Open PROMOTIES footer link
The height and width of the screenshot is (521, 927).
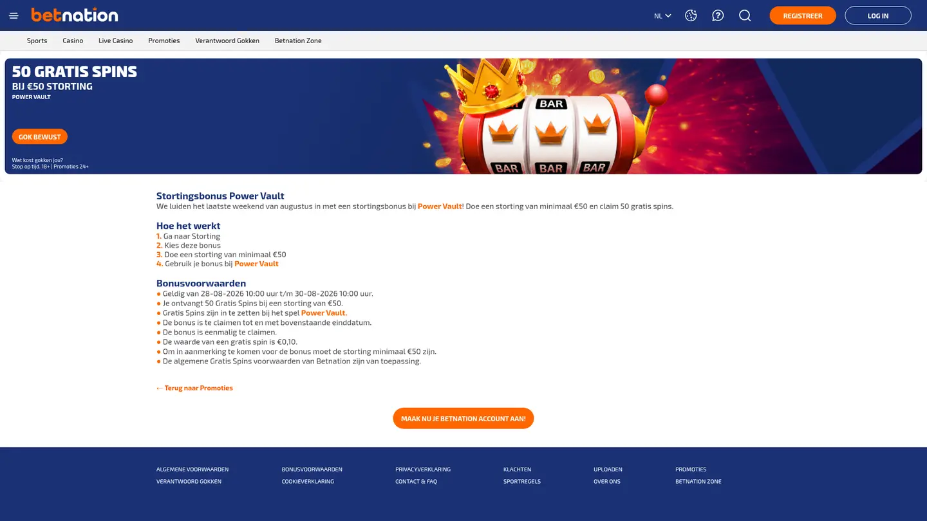pos(691,470)
